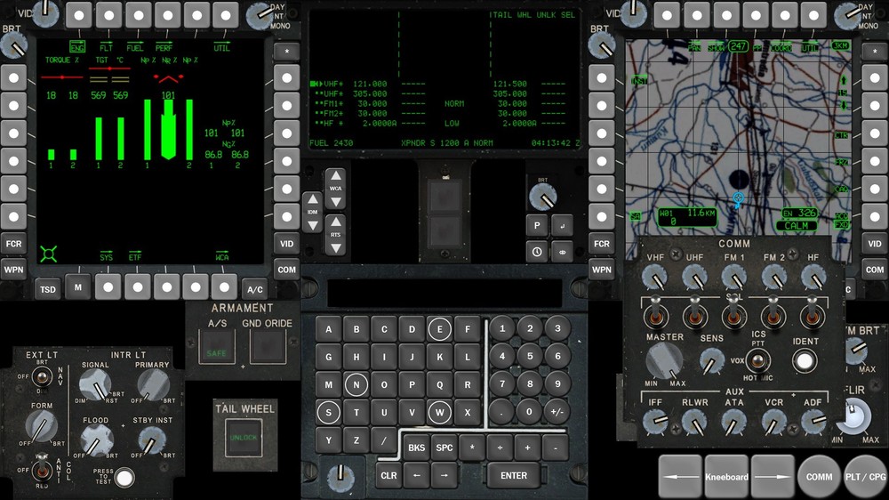Click the decimal point key beside 0
This screenshot has width=889, height=500.
point(501,412)
